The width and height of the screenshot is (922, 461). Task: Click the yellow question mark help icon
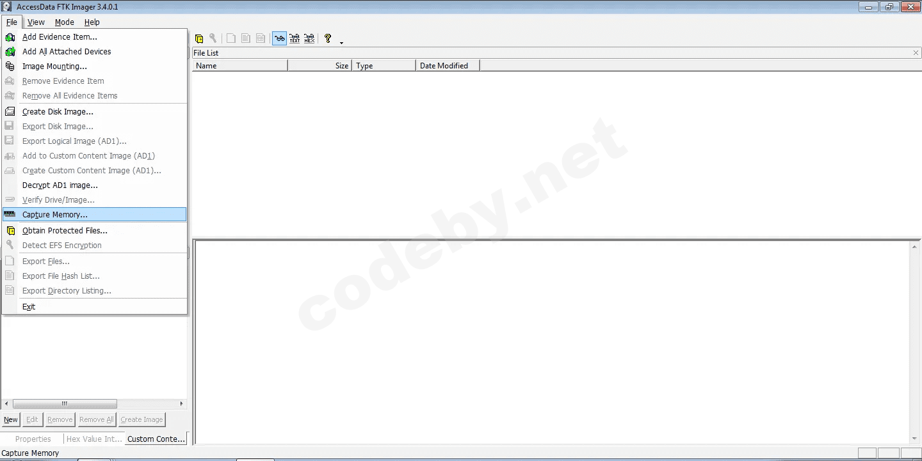tap(328, 38)
